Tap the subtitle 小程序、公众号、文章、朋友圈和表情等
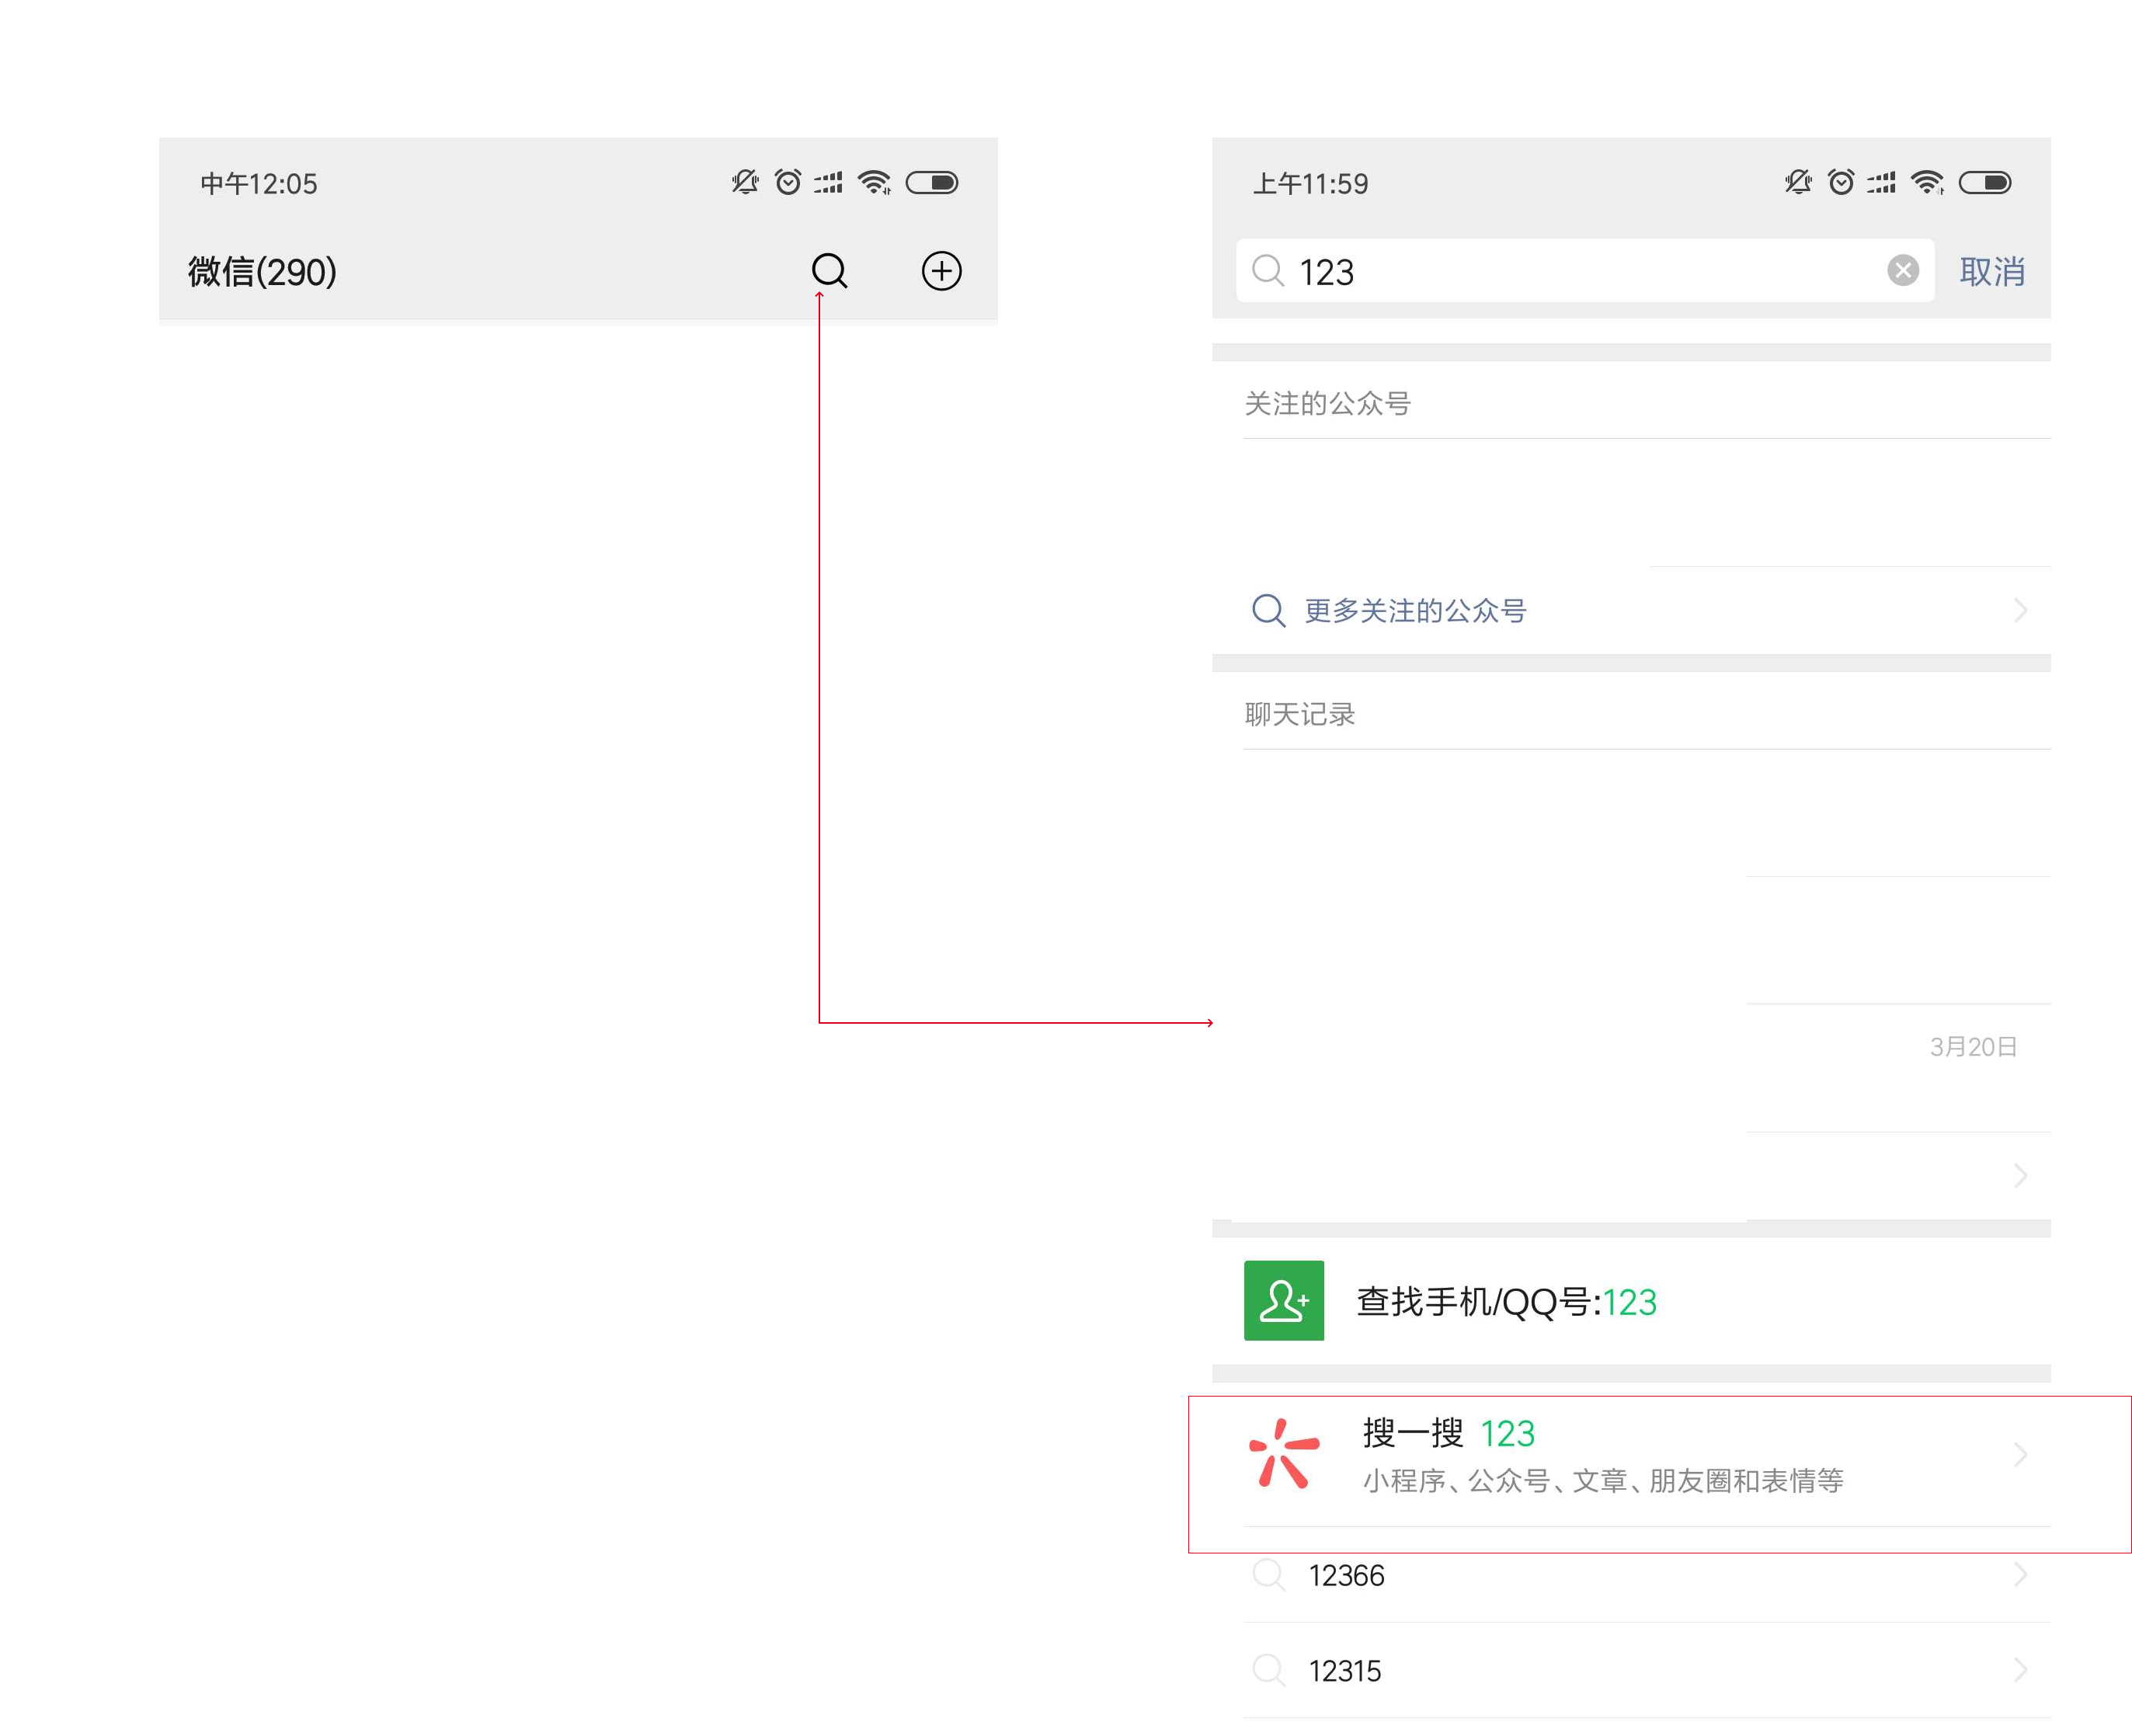Image resolution: width=2132 pixels, height=1736 pixels. point(1603,1480)
